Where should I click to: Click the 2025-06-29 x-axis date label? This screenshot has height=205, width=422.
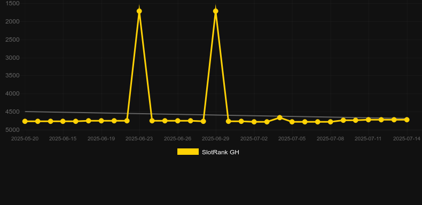[216, 139]
